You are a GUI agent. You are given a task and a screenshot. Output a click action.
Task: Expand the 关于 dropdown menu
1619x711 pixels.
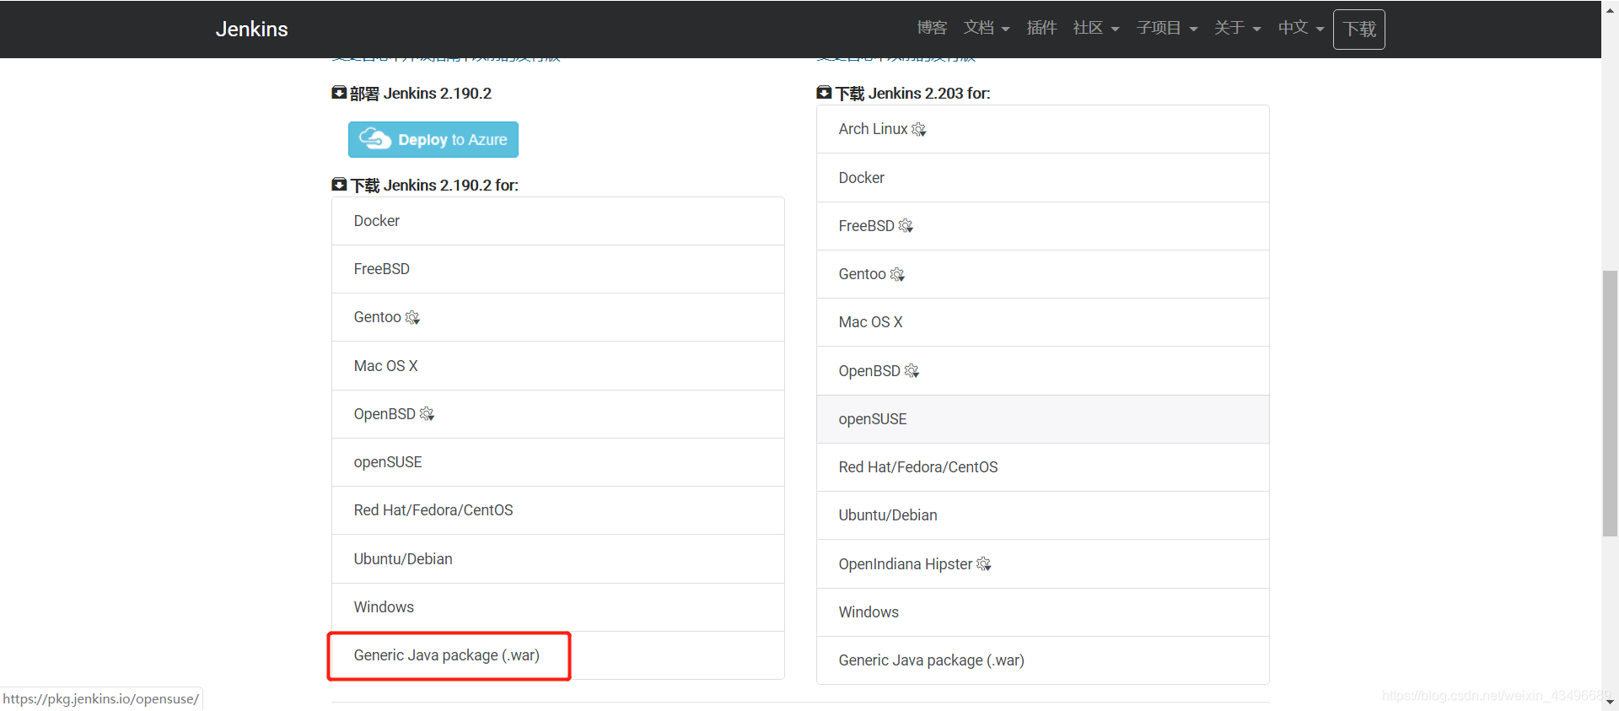pos(1237,28)
